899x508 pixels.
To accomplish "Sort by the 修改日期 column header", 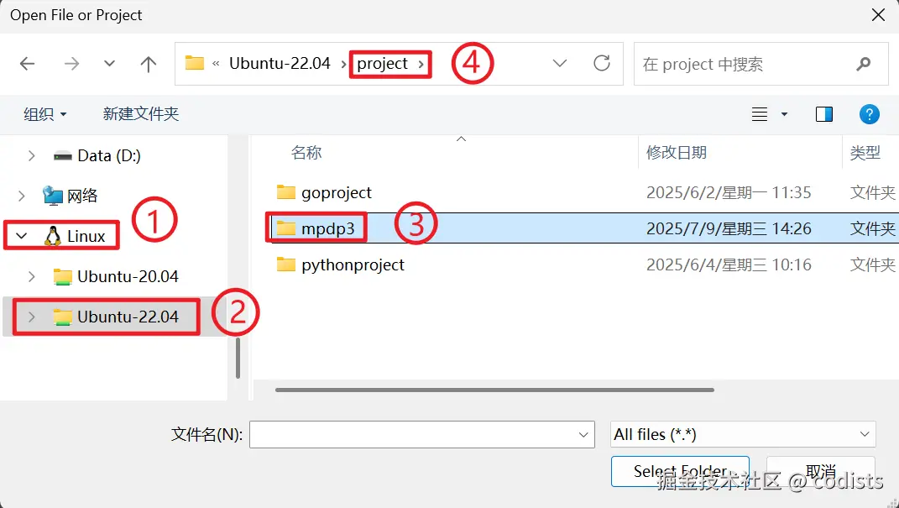I will 677,153.
